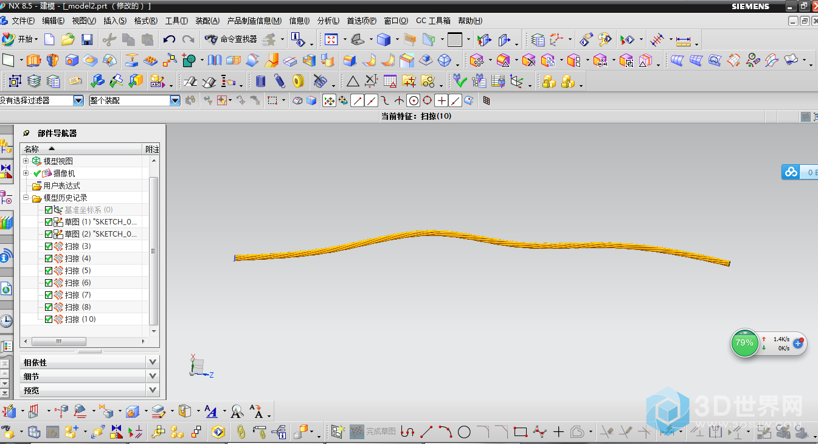Click the Roles clock icon in left sidebar
The image size is (818, 444).
coord(6,321)
